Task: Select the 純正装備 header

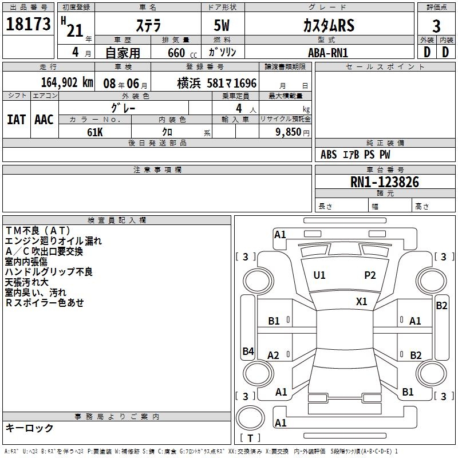Action: pyautogui.click(x=385, y=143)
